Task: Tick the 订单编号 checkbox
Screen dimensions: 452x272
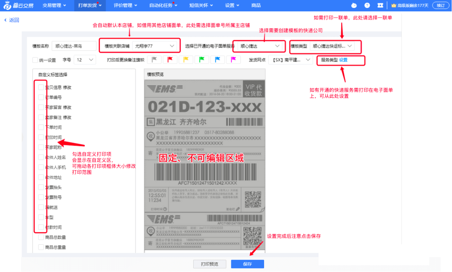Action: pyautogui.click(x=41, y=97)
